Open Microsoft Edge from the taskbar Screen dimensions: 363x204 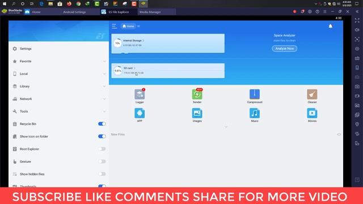pos(41,4)
